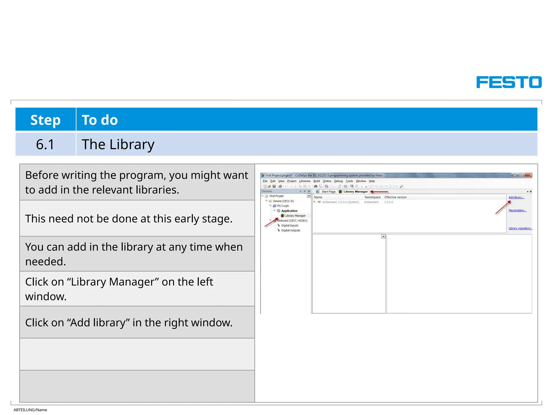Click the Placeholders link
553x415 pixels.
click(517, 210)
